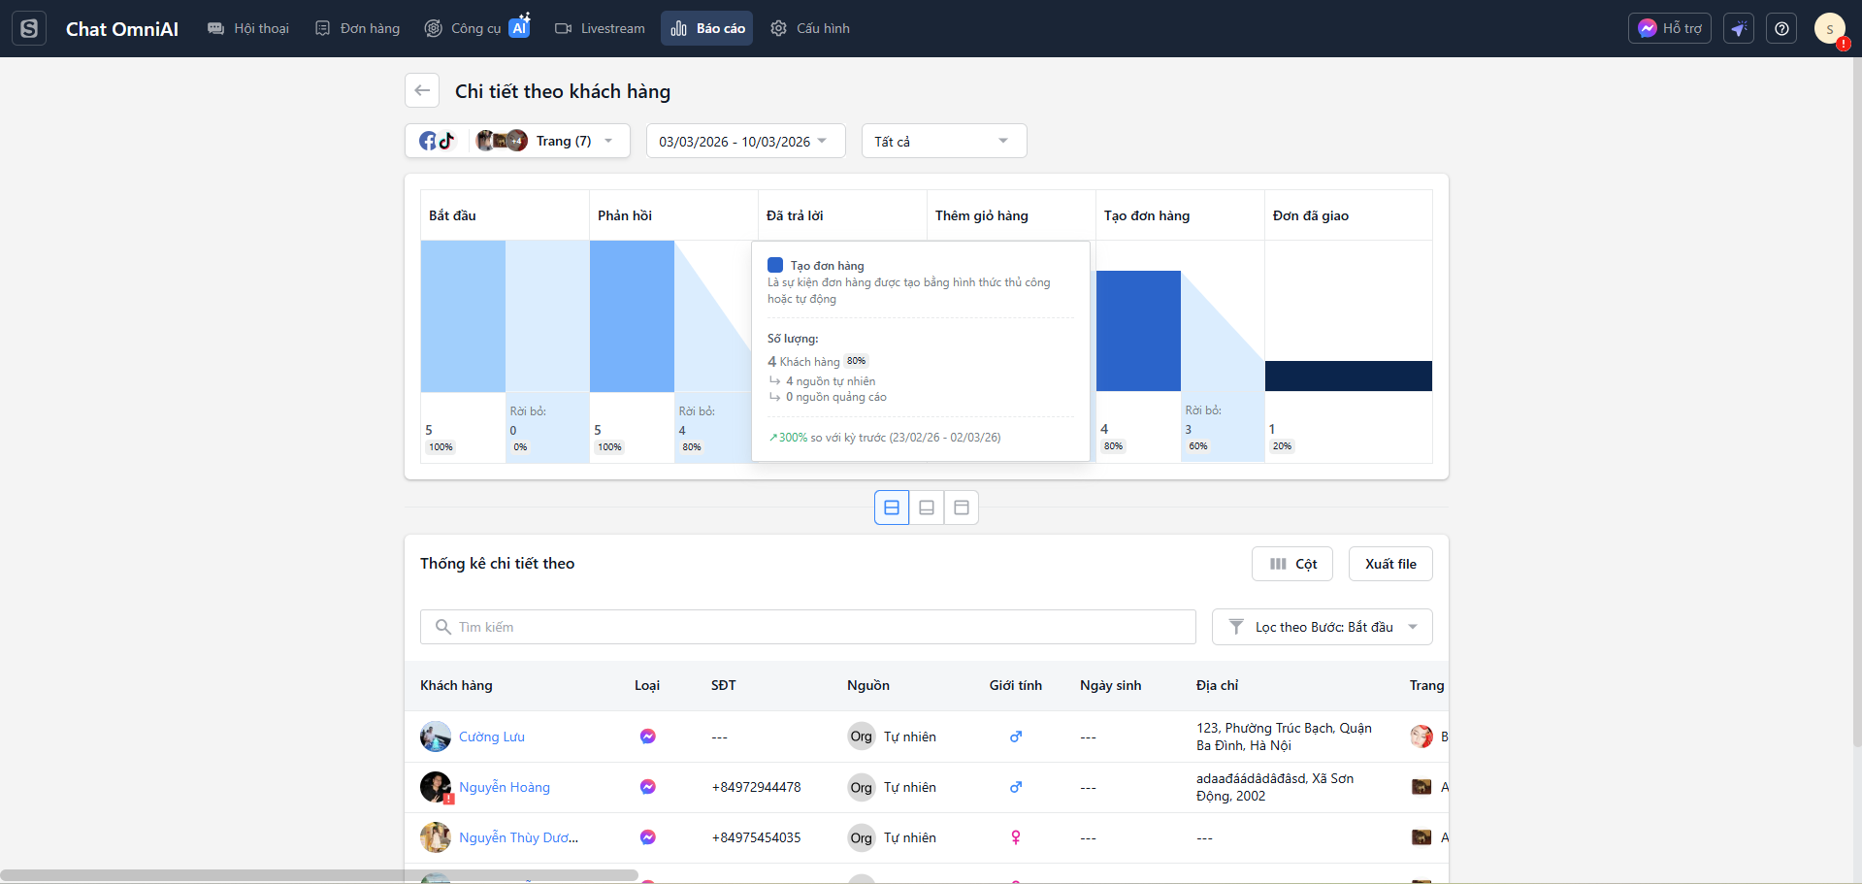This screenshot has width=1862, height=884.
Task: Open the Đơn hàng menu
Action: tap(358, 28)
